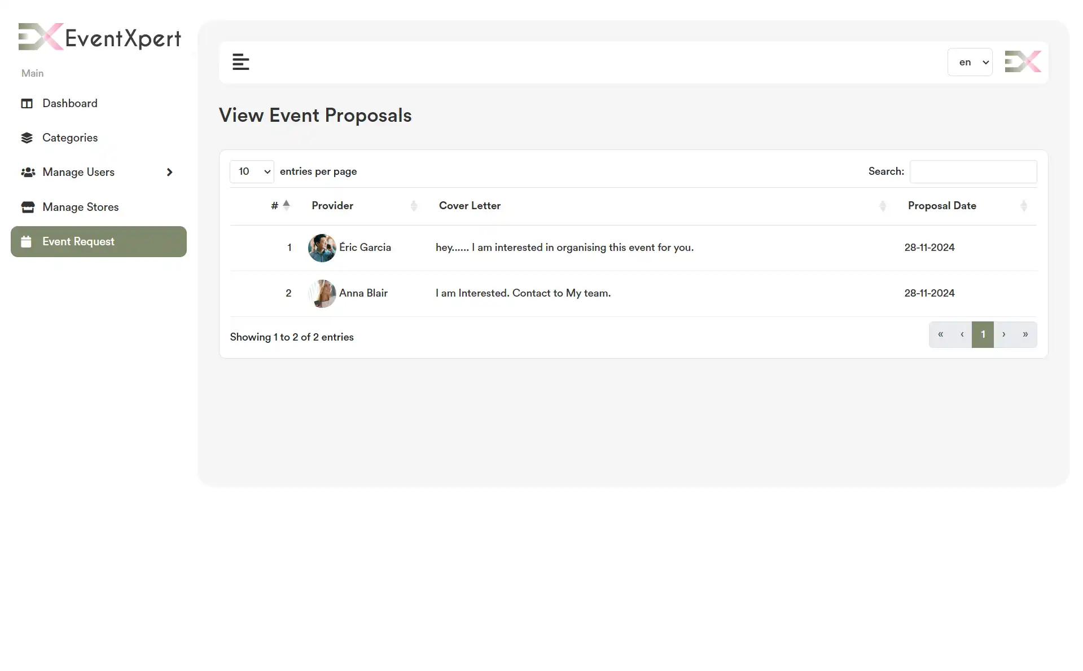1083x671 pixels.
Task: Open the language selector dropdown
Action: point(970,62)
